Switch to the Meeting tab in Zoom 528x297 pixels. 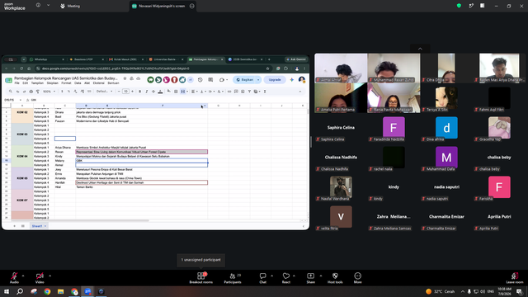tap(70, 6)
